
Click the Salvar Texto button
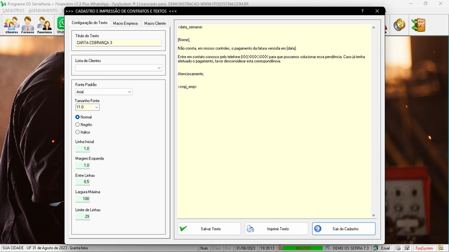(x=209, y=228)
